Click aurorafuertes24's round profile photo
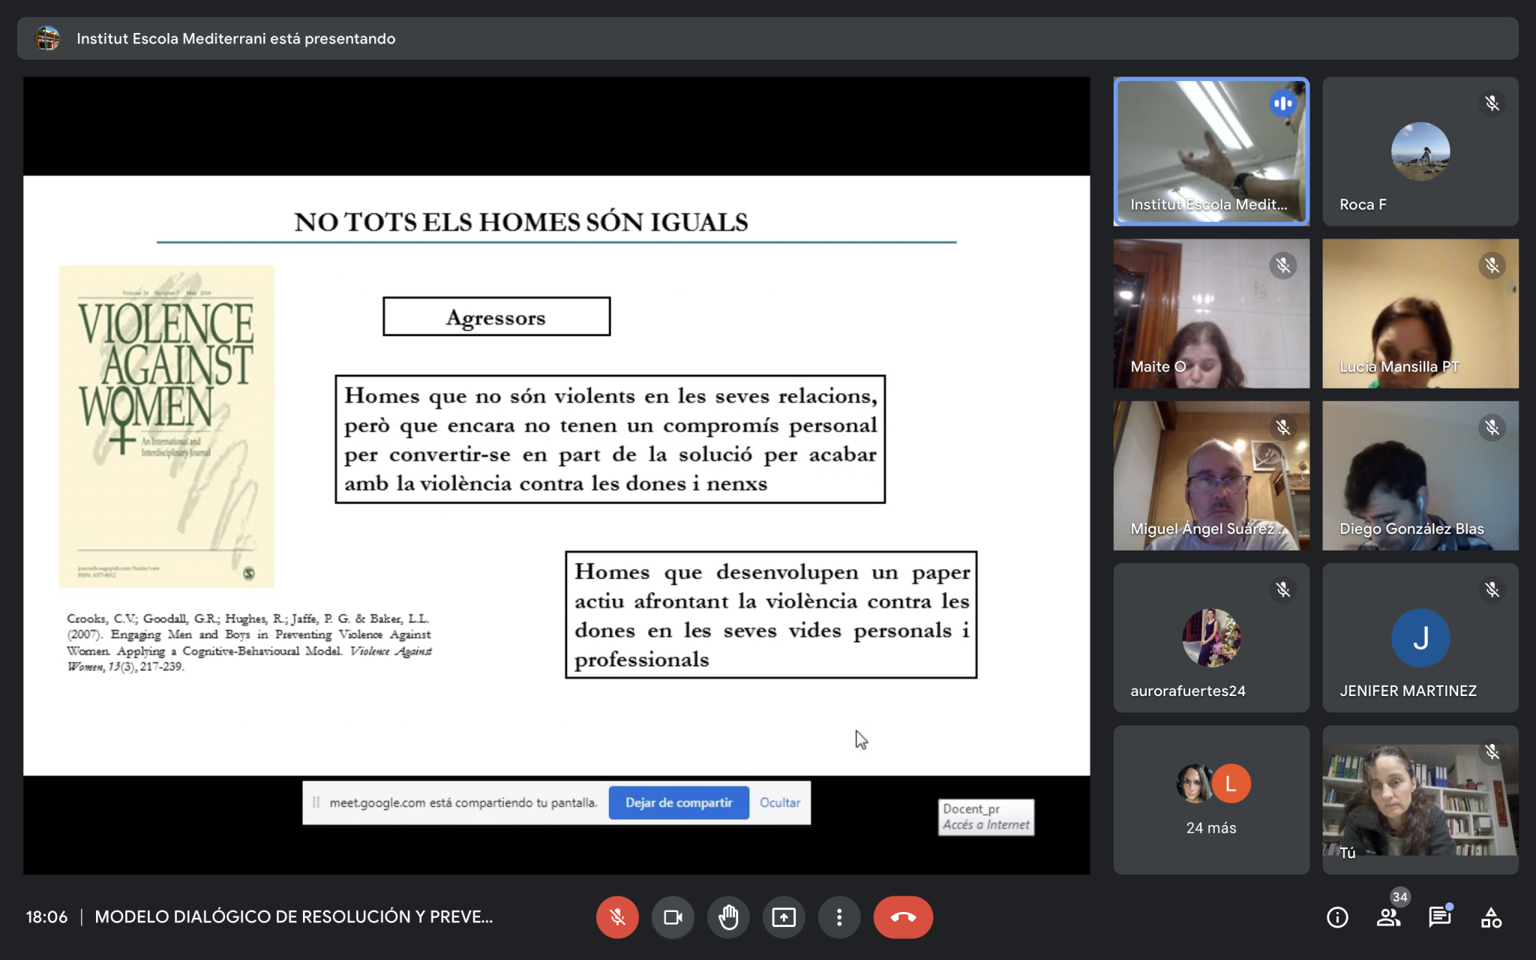Screen dimensions: 1536x960 [x=1211, y=637]
